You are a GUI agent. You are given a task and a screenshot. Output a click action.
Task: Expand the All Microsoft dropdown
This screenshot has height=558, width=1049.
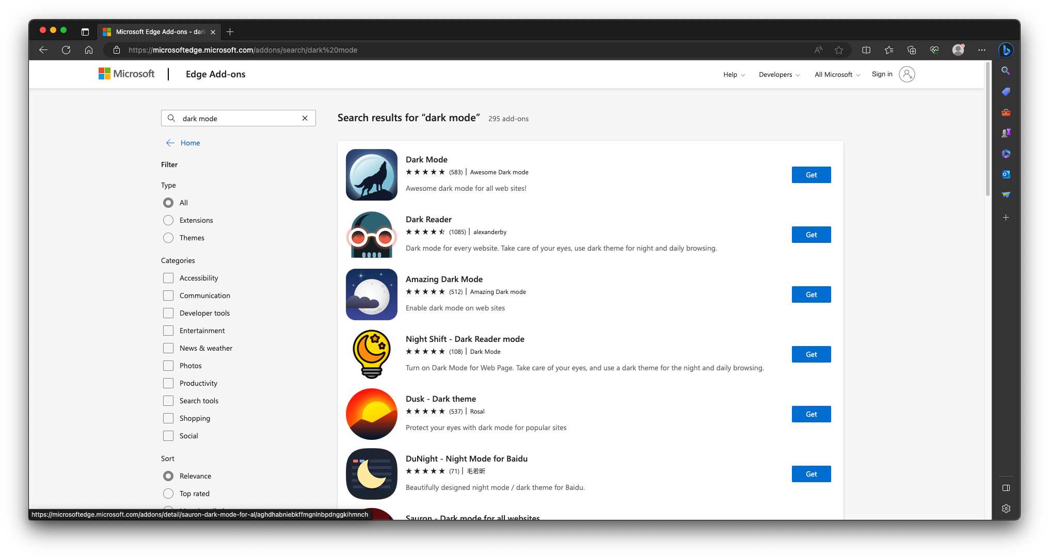point(837,74)
